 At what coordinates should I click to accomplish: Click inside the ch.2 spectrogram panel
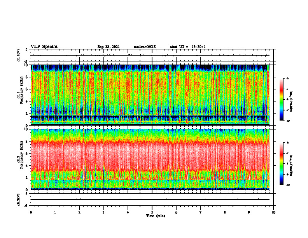(150, 159)
